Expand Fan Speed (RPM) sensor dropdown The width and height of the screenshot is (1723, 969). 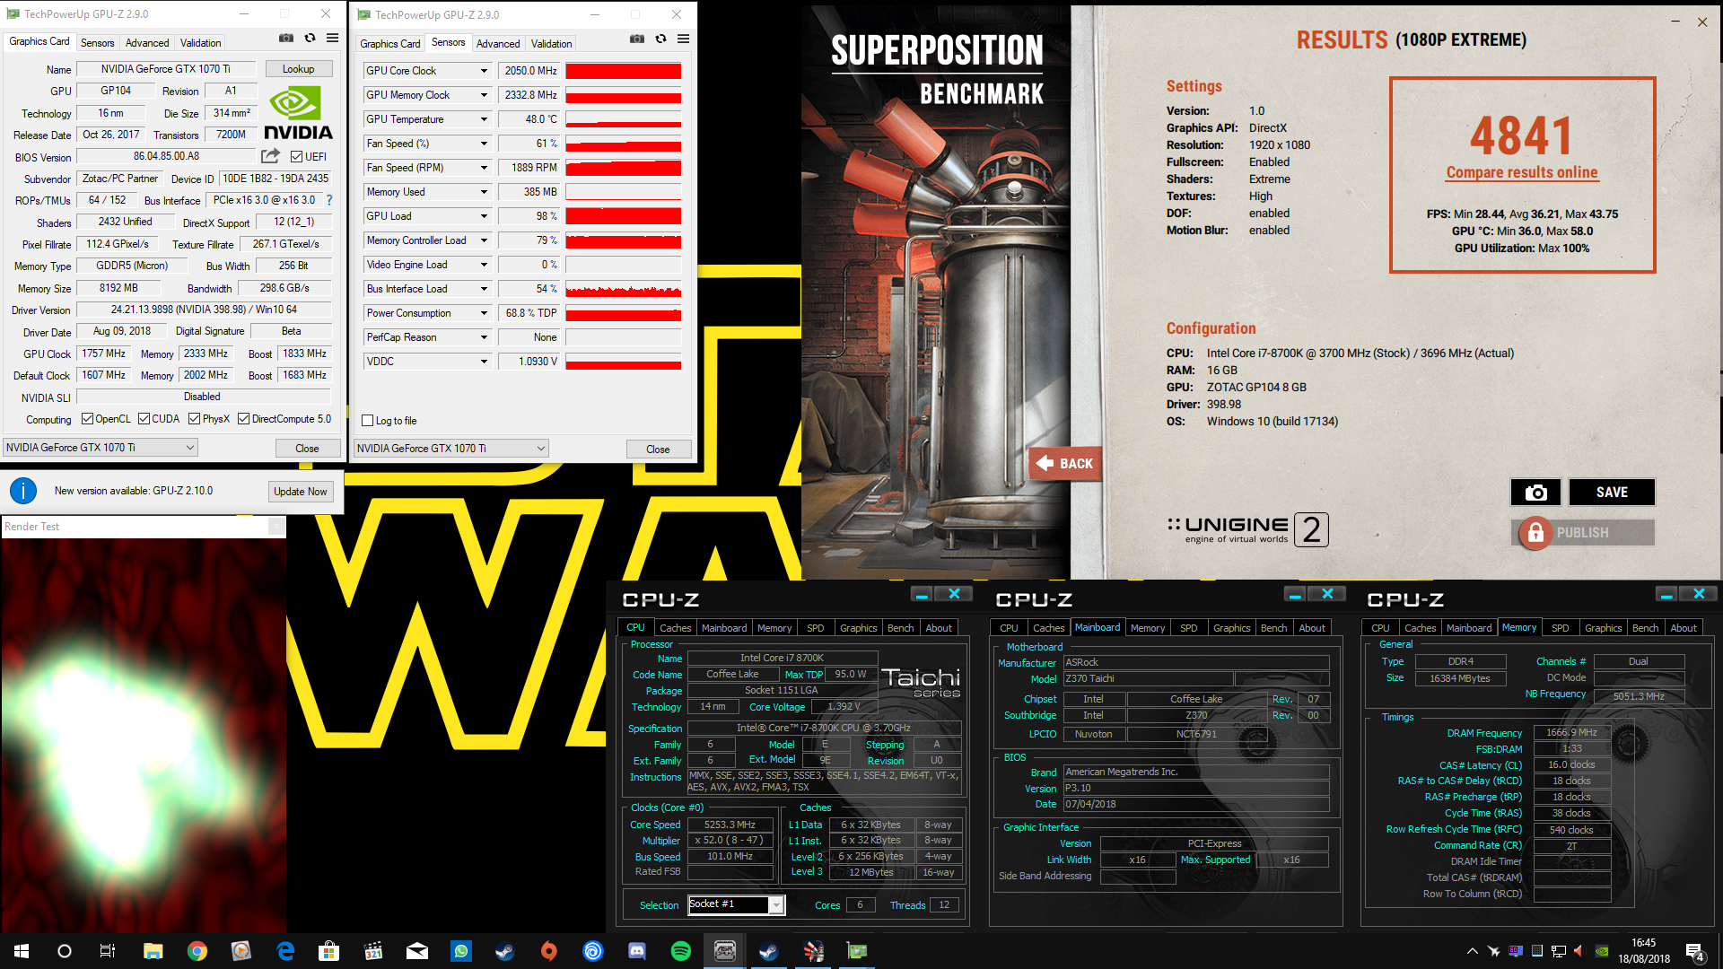pos(484,168)
